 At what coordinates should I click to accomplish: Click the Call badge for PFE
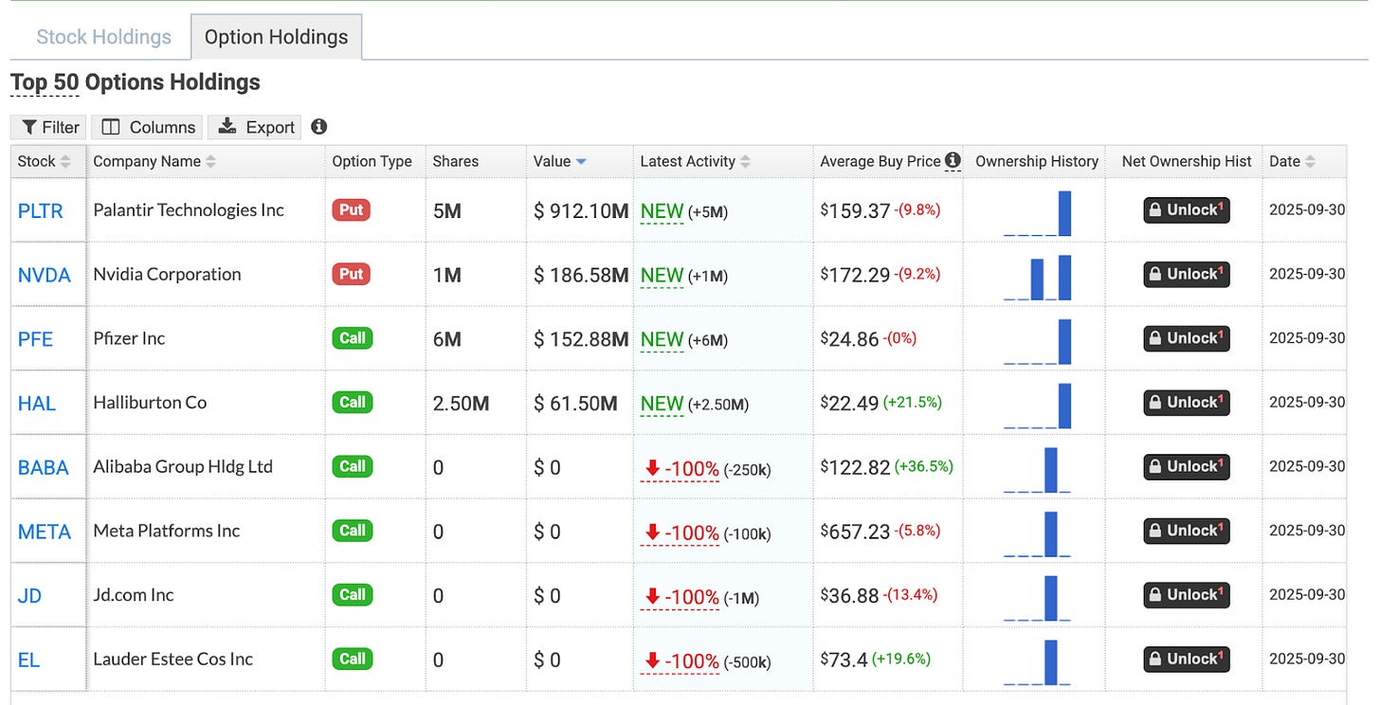click(353, 337)
